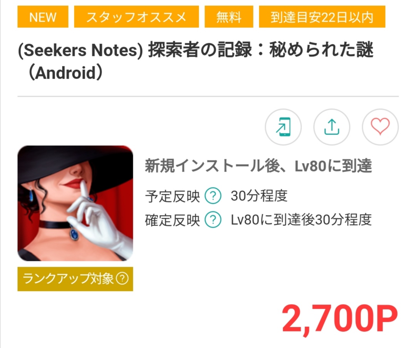Tap the Lv80に到達後30分程度 text

click(301, 220)
